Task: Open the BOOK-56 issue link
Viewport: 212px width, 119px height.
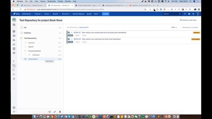Action: (x=77, y=39)
